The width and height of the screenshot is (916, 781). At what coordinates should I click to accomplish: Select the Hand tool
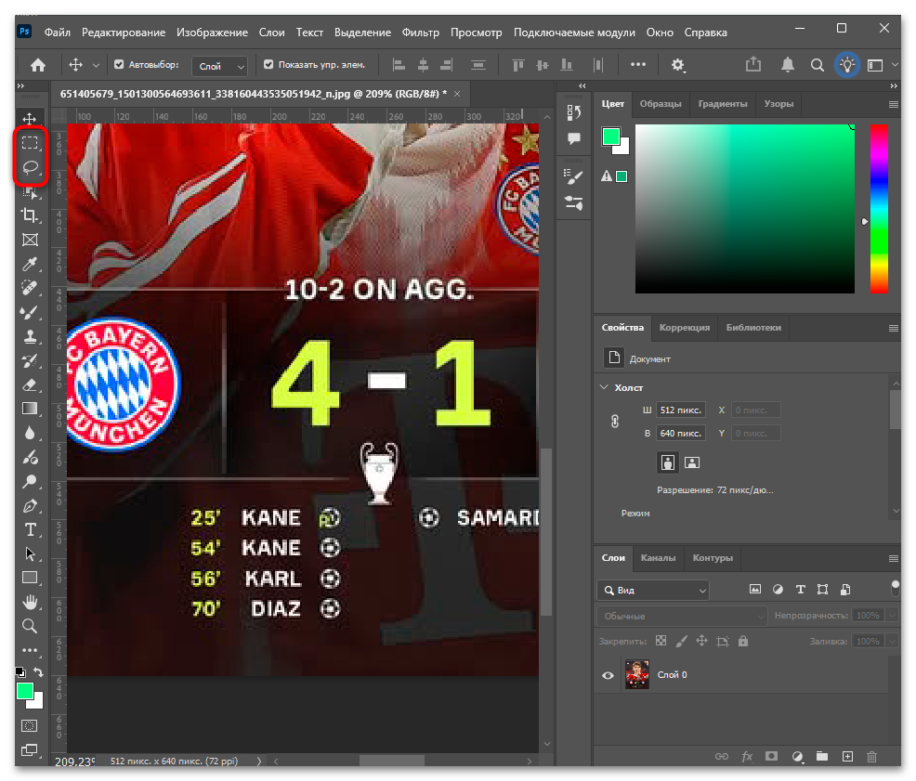(30, 602)
